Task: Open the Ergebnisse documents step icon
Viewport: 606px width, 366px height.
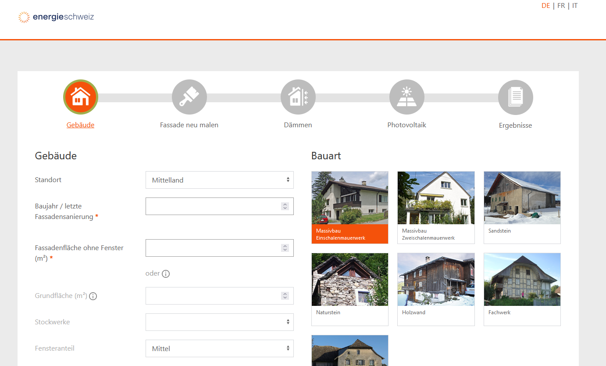Action: click(516, 97)
